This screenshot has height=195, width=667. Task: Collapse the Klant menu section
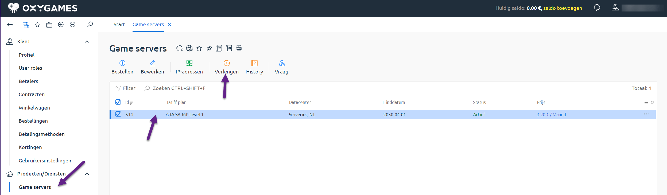(x=87, y=42)
